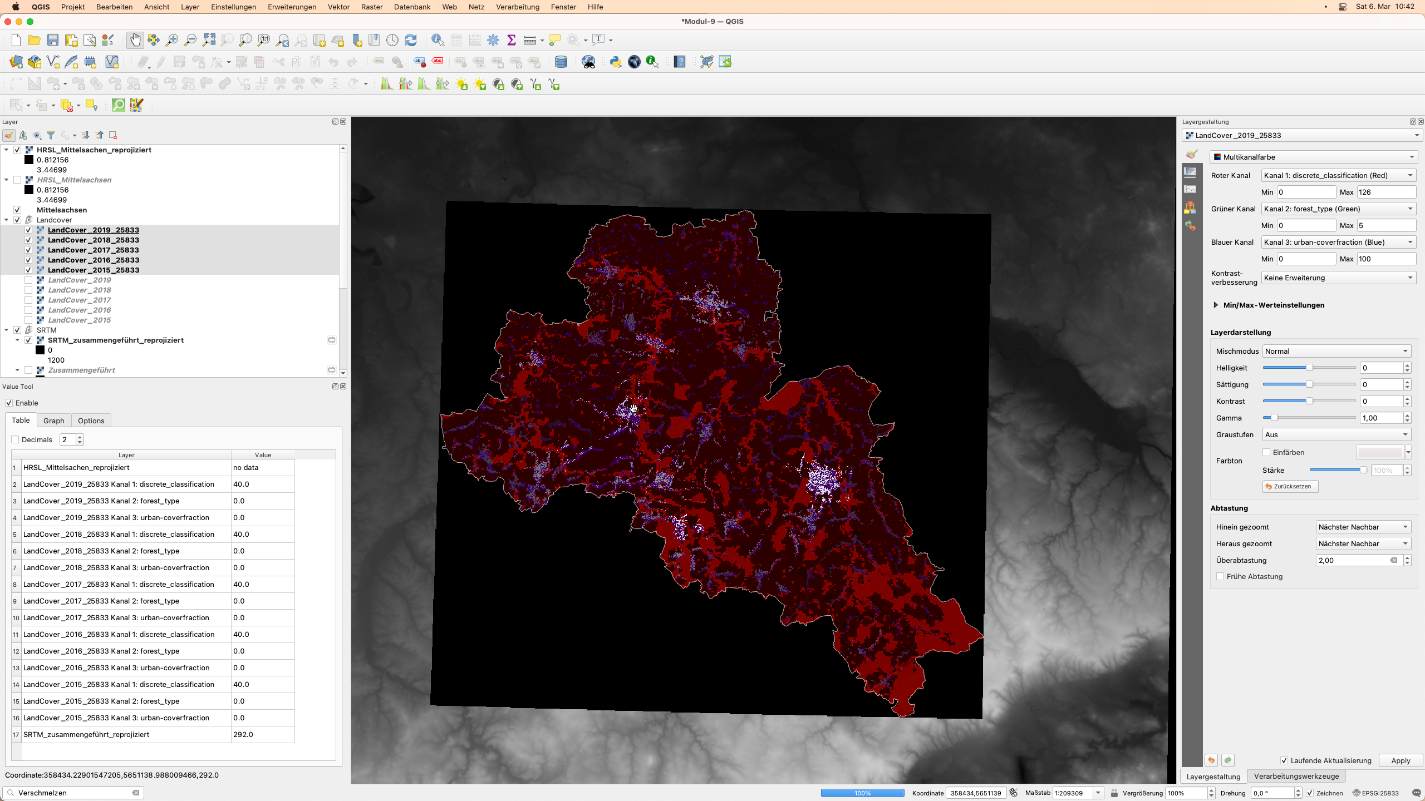1425x801 pixels.
Task: Click the Zurücksetzen button
Action: click(x=1290, y=486)
